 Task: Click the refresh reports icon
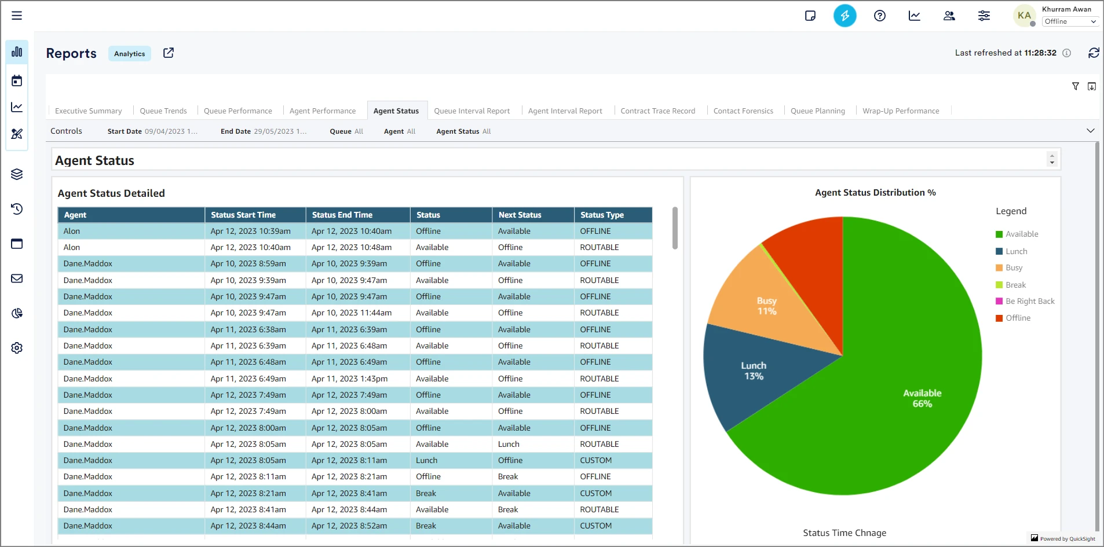pos(1093,53)
